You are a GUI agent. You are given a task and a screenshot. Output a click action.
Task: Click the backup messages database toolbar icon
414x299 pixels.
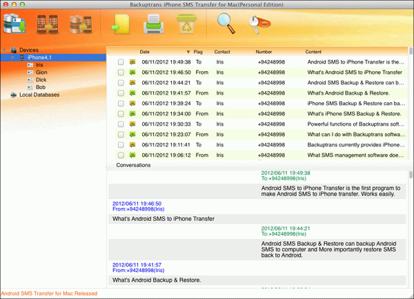pos(14,24)
